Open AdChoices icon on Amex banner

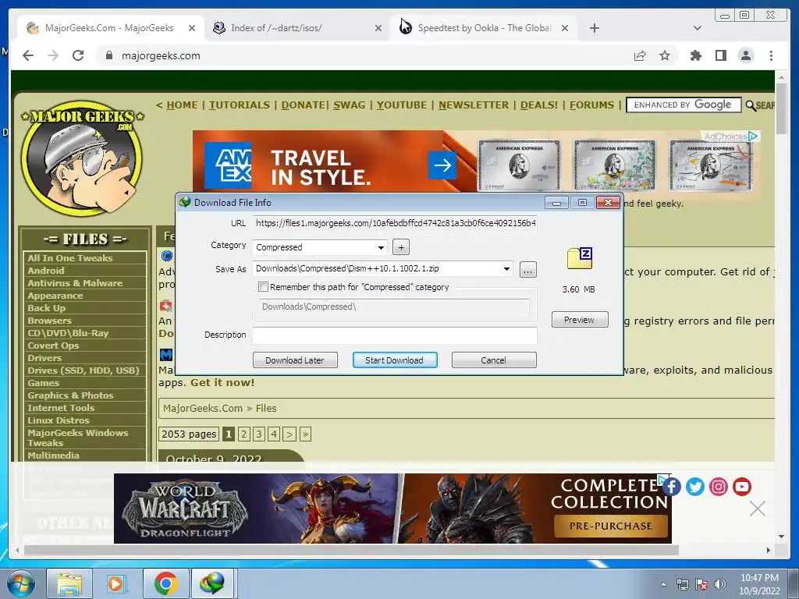(753, 136)
